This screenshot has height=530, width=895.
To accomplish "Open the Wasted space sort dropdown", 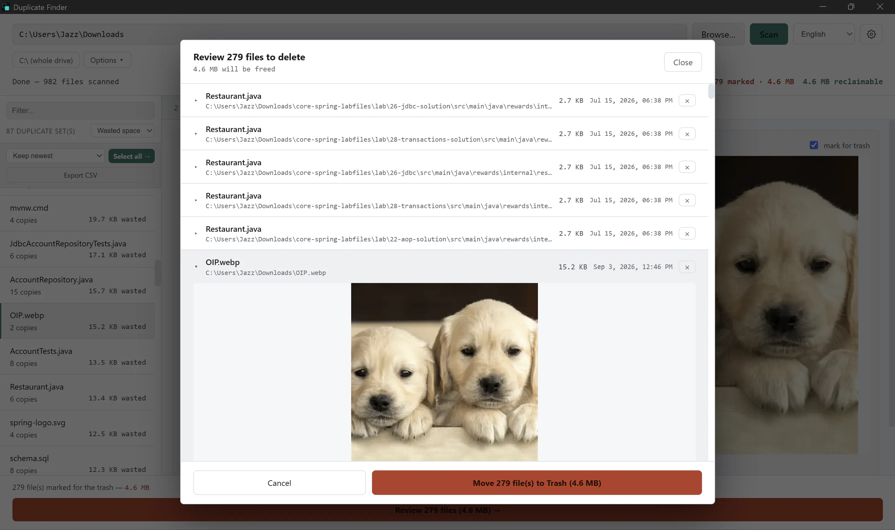I will tap(122, 131).
